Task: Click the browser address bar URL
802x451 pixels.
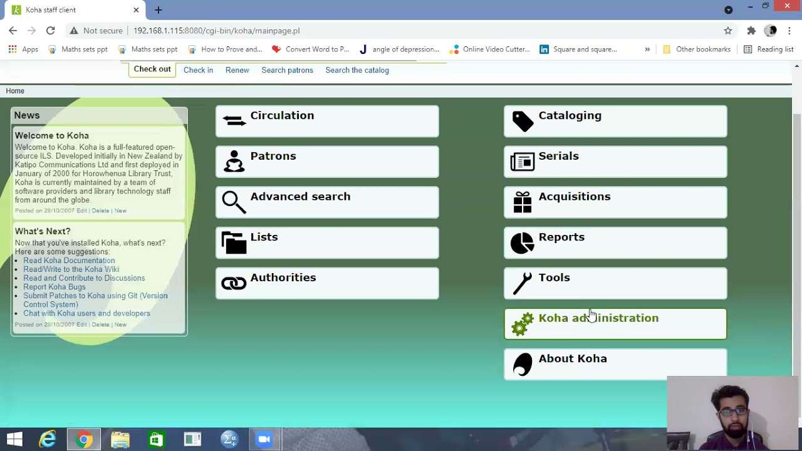Action: point(216,31)
